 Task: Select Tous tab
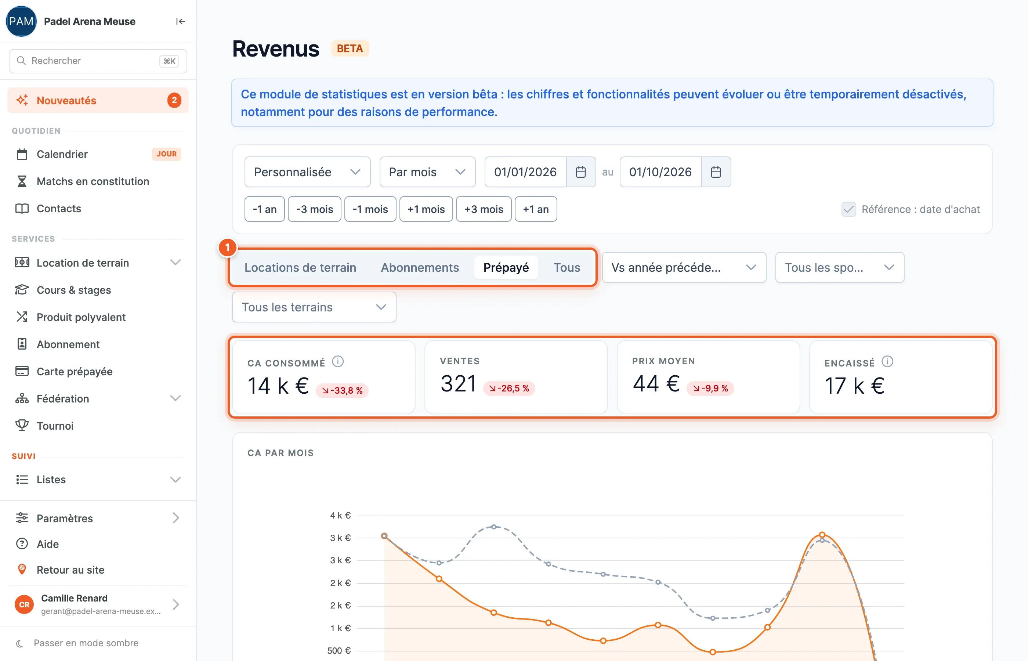point(567,267)
